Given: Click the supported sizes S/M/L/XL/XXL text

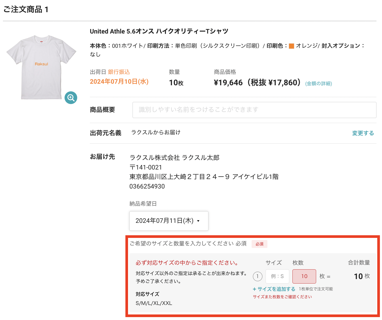Looking at the screenshot, I should tap(154, 303).
